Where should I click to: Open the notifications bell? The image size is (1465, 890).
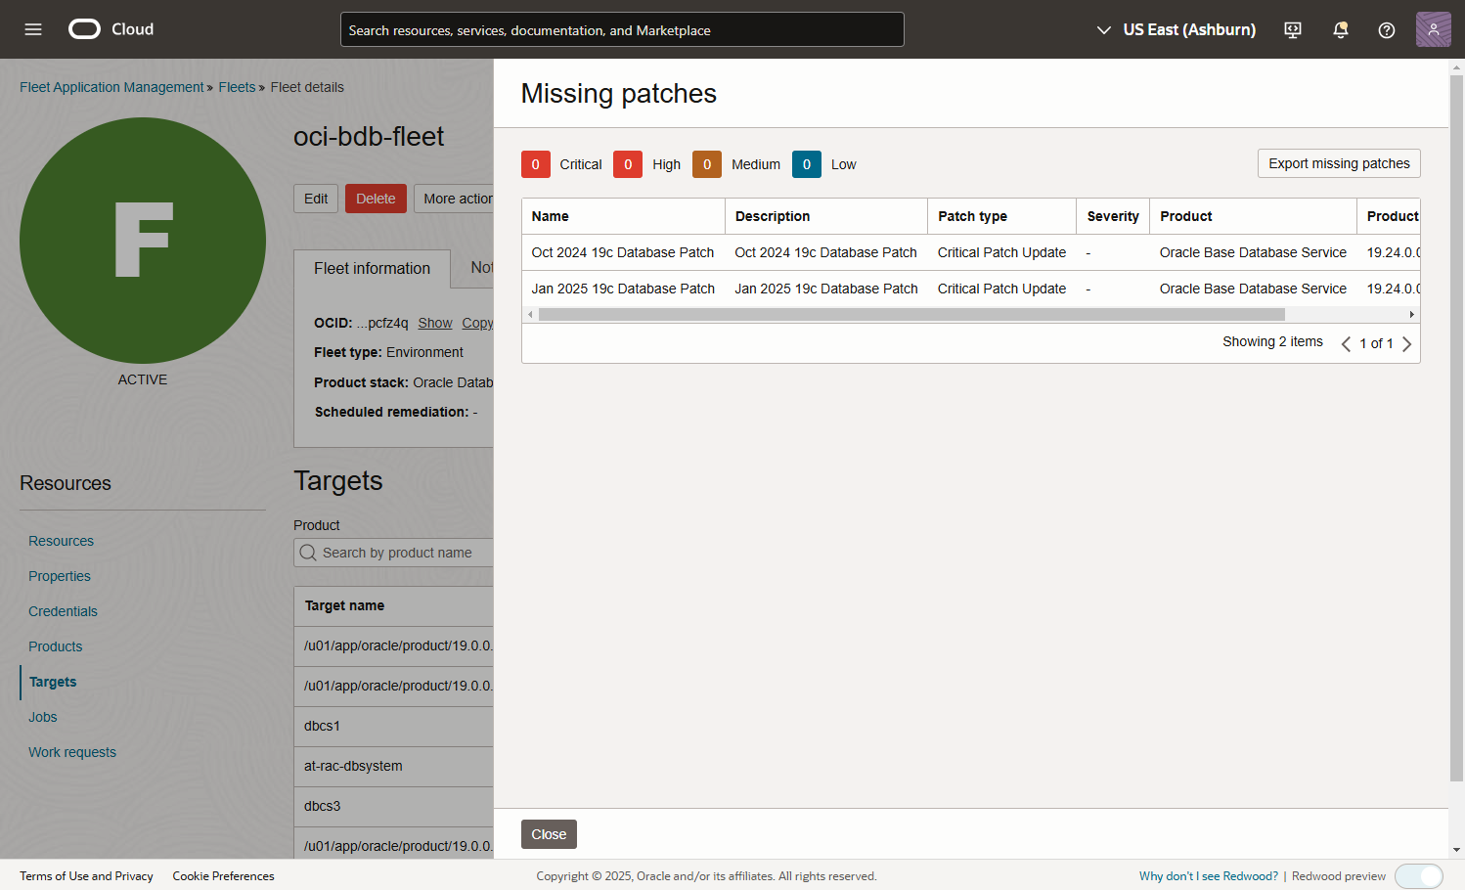tap(1341, 29)
